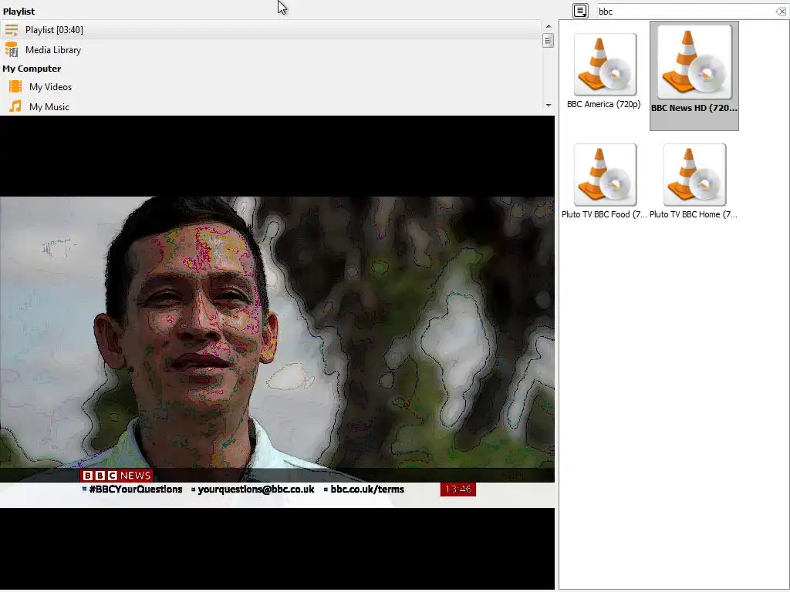790x592 pixels.
Task: Select the Pluto TV BBC Home thumbnail
Action: 694,175
